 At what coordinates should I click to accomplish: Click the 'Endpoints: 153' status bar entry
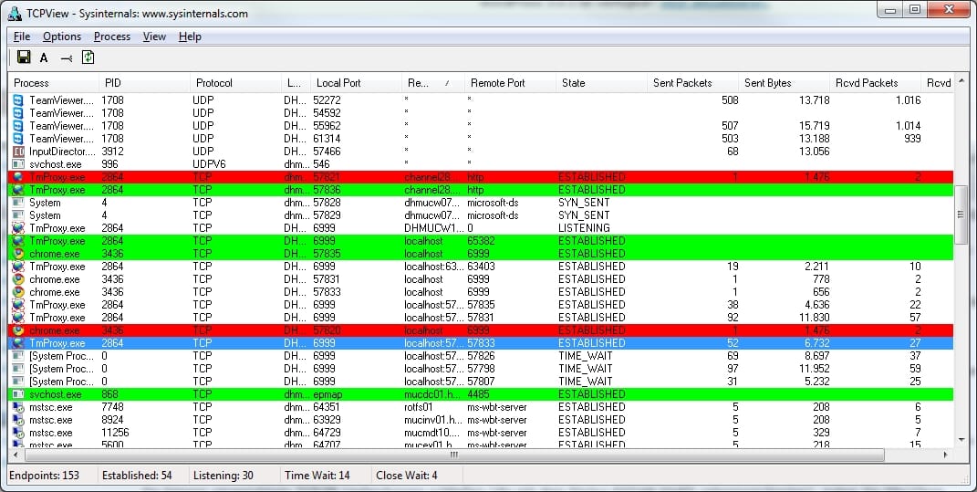tap(44, 476)
